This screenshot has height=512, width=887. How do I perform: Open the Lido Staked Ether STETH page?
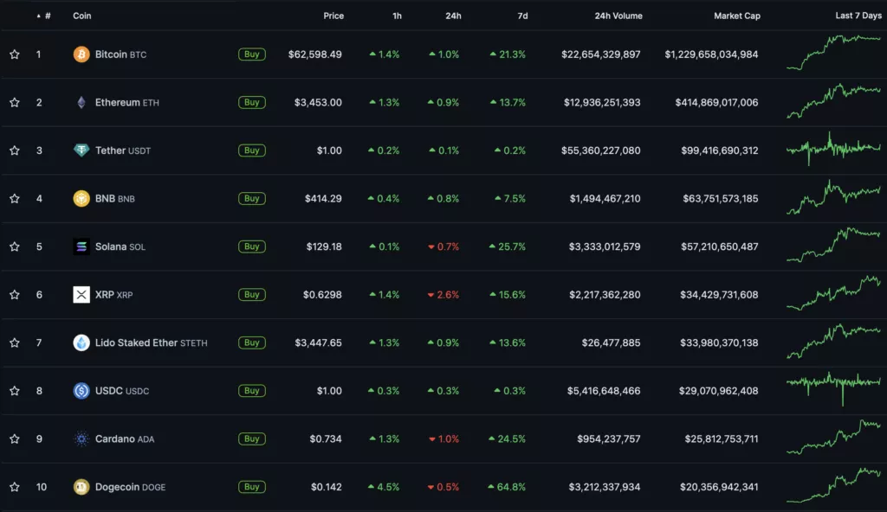151,342
